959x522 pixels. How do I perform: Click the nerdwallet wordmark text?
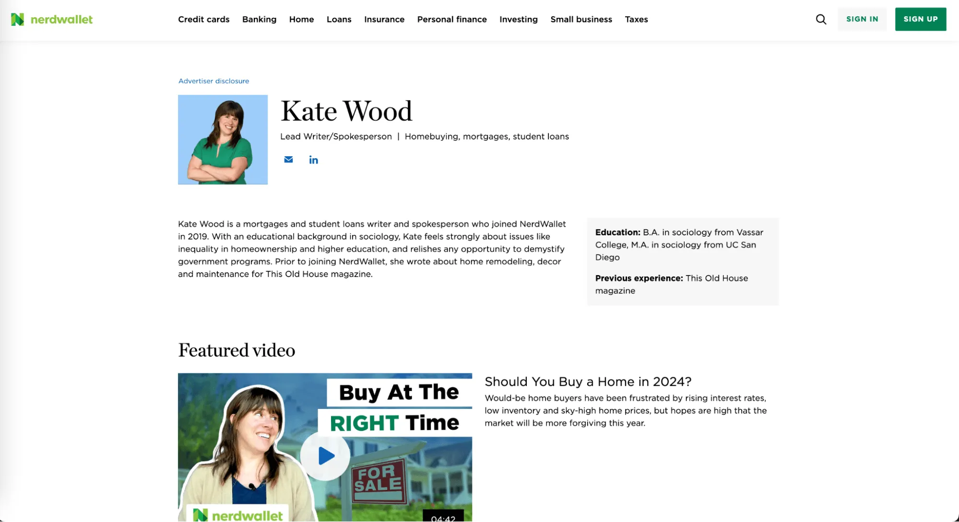pyautogui.click(x=61, y=19)
